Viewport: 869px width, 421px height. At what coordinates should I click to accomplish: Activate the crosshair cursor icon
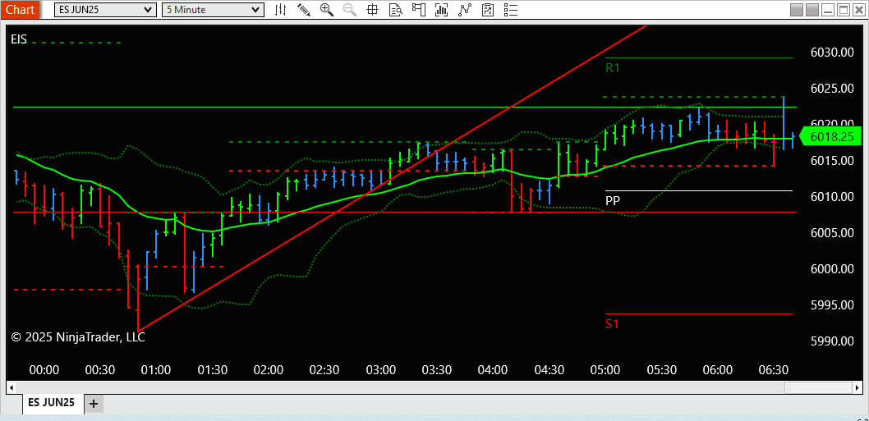click(x=372, y=9)
